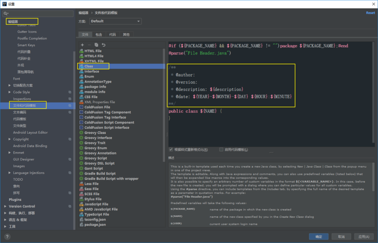Expand the build, execution, deployment node
378x243 pixels.
[5, 213]
